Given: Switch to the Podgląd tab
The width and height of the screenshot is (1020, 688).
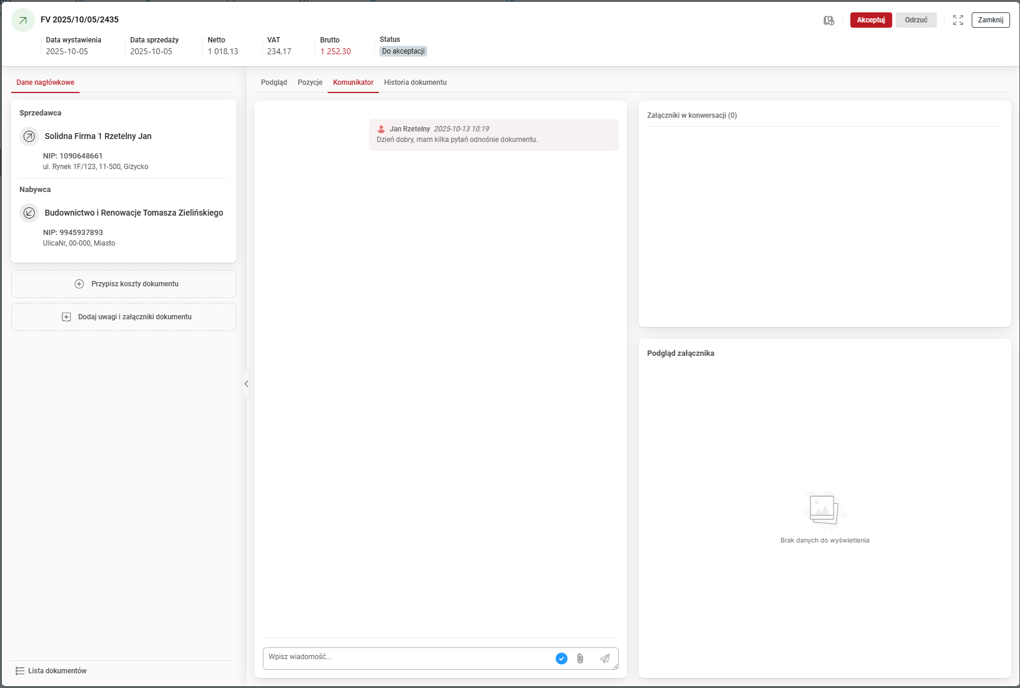Looking at the screenshot, I should coord(274,82).
